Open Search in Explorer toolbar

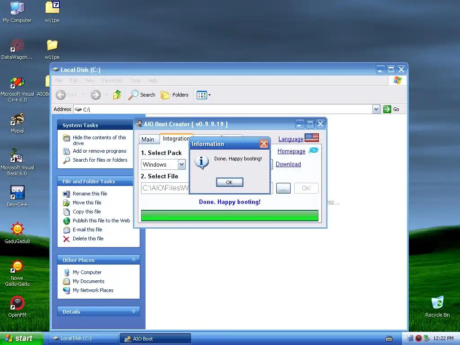click(142, 95)
